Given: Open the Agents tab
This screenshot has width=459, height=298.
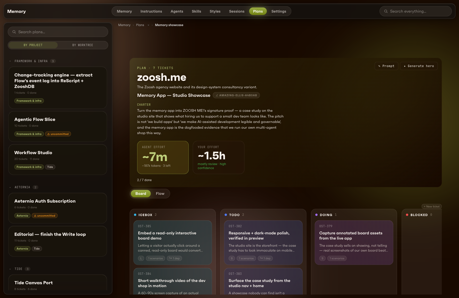Looking at the screenshot, I should tap(177, 11).
